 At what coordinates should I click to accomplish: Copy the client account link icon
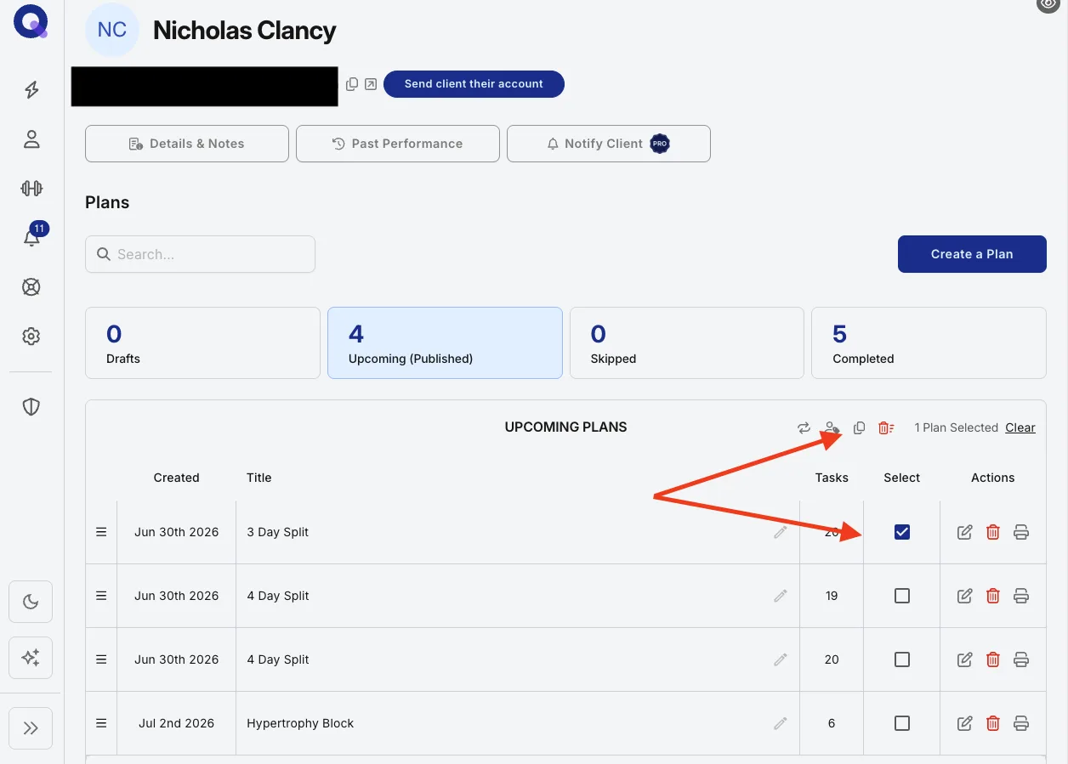tap(352, 84)
